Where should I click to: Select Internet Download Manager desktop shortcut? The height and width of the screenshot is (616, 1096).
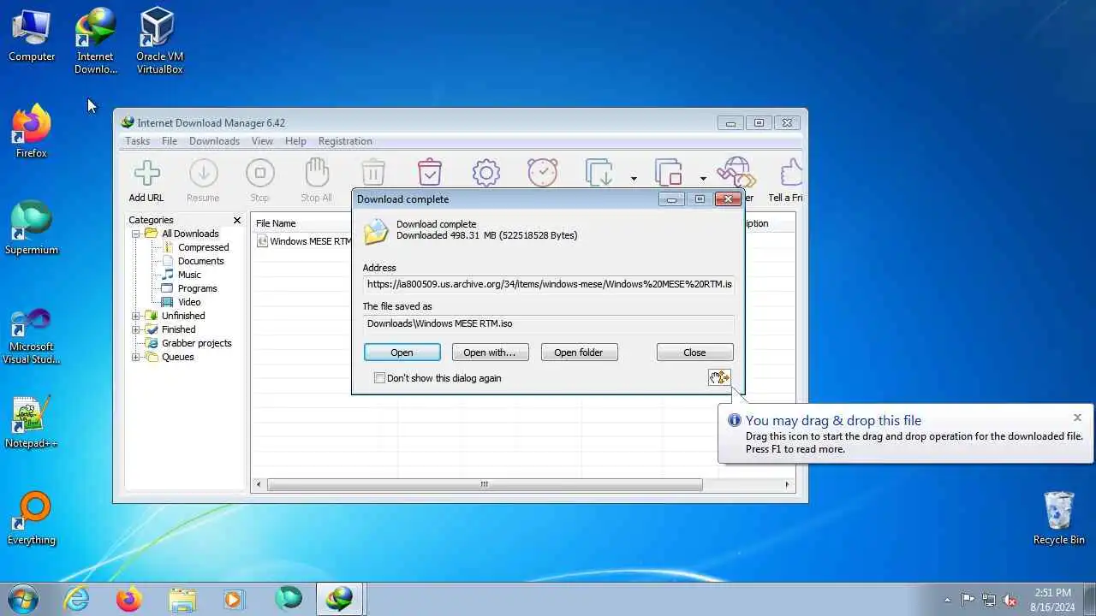click(95, 41)
